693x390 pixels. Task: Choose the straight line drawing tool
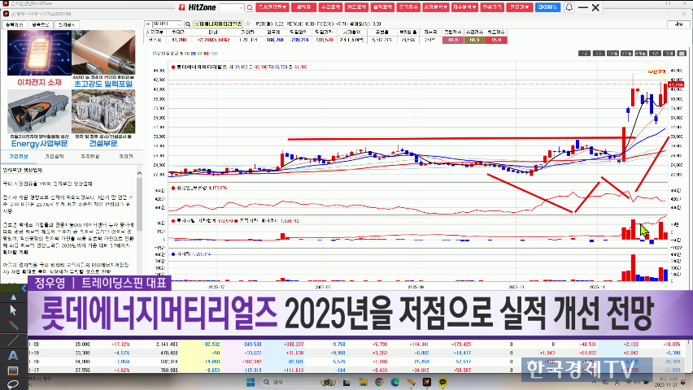coord(13,340)
